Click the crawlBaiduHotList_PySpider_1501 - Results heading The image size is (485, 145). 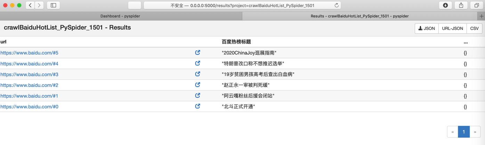pos(67,27)
